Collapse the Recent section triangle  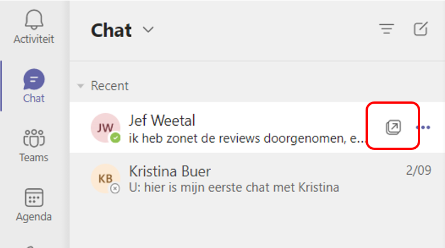(x=81, y=86)
